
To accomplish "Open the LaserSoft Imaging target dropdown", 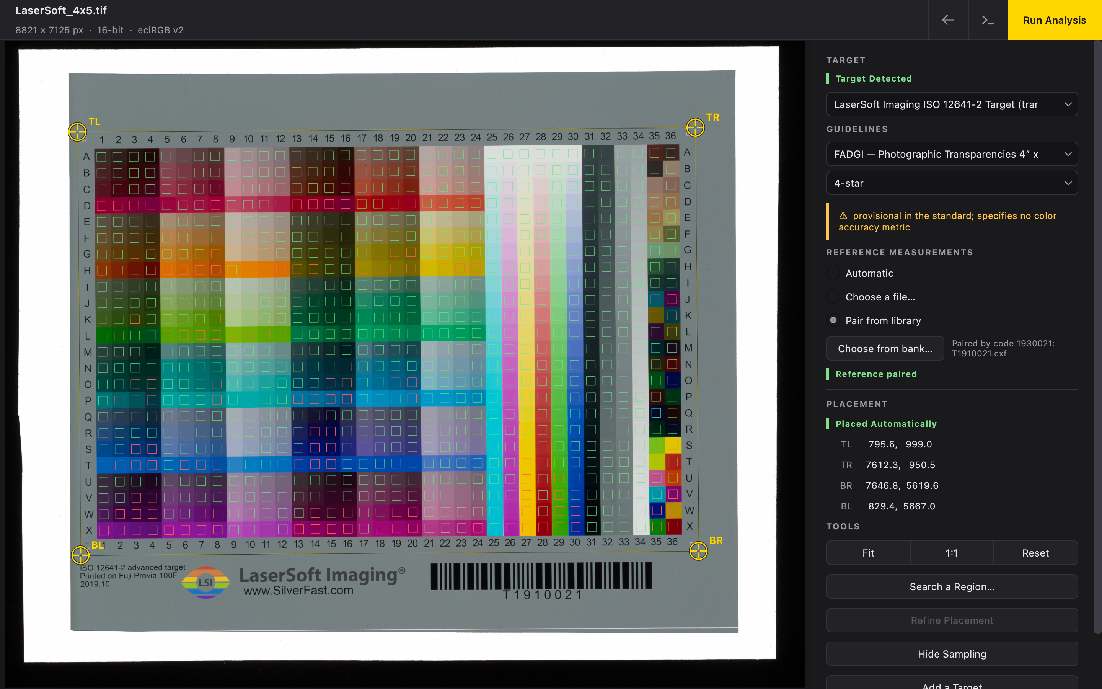I will [952, 104].
